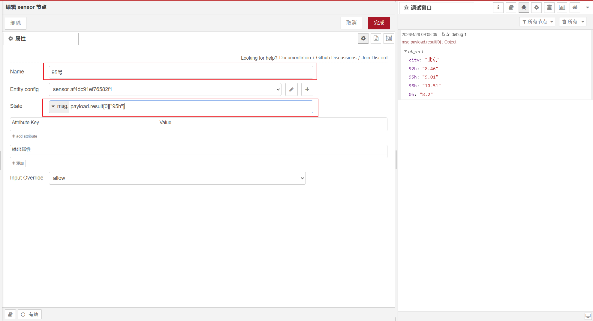Clear all debug messages with 所有 button
Image resolution: width=593 pixels, height=321 pixels.
(569, 22)
